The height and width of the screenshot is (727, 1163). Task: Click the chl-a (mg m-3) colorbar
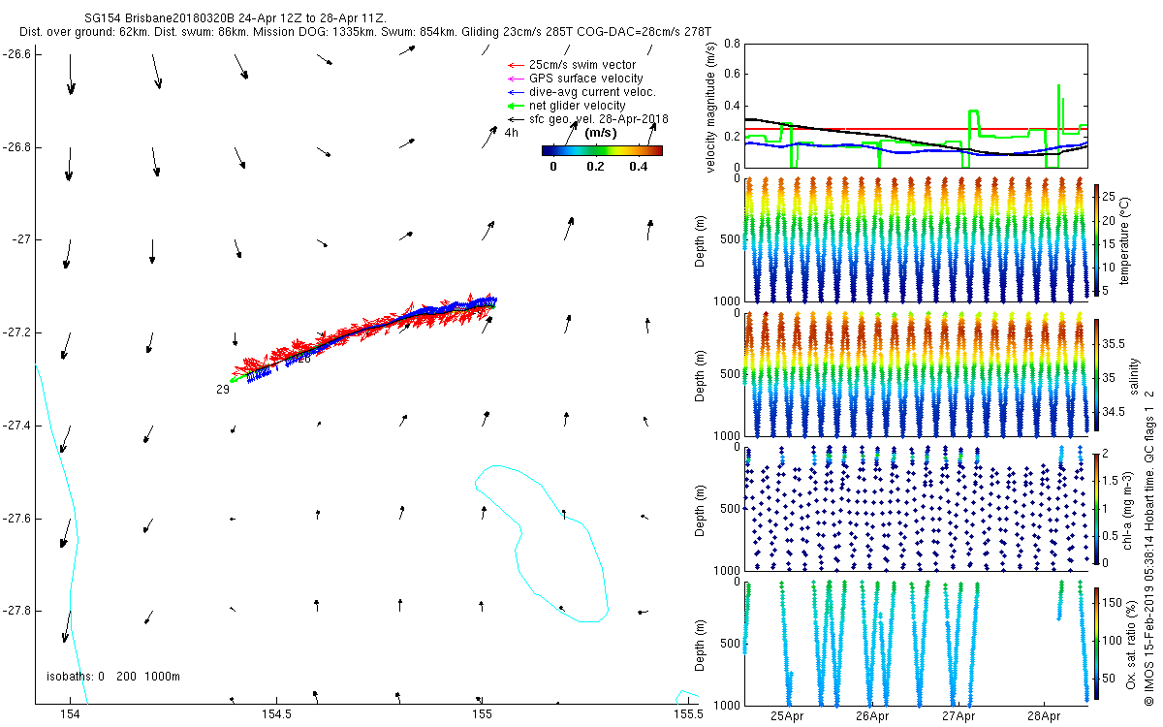point(1097,508)
